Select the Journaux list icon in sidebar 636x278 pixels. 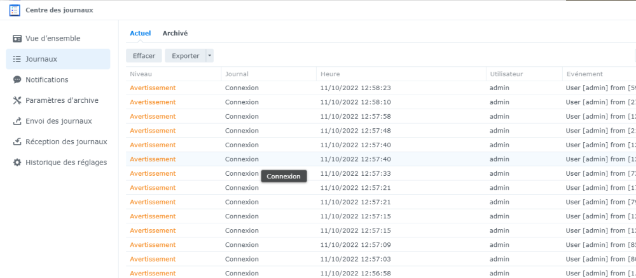click(17, 59)
